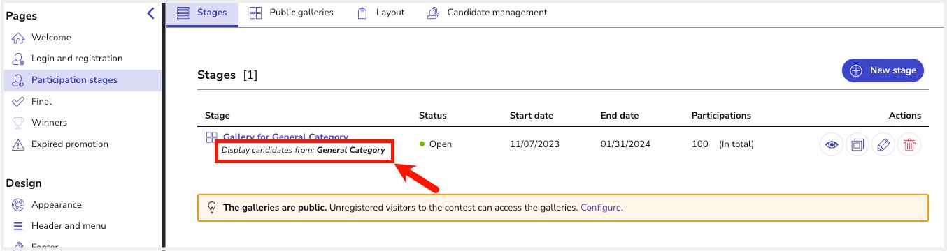947x251 pixels.
Task: Switch to the Layout tab
Action: (x=381, y=13)
